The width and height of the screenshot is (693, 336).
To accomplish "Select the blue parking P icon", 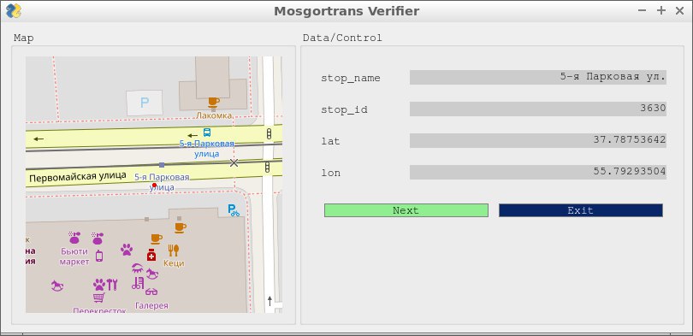I will 145,103.
